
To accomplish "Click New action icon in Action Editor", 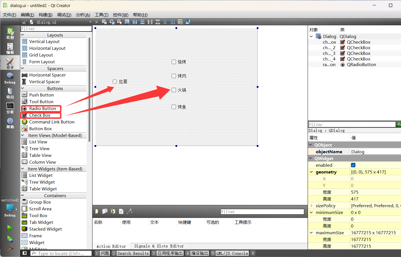I will pos(97,211).
